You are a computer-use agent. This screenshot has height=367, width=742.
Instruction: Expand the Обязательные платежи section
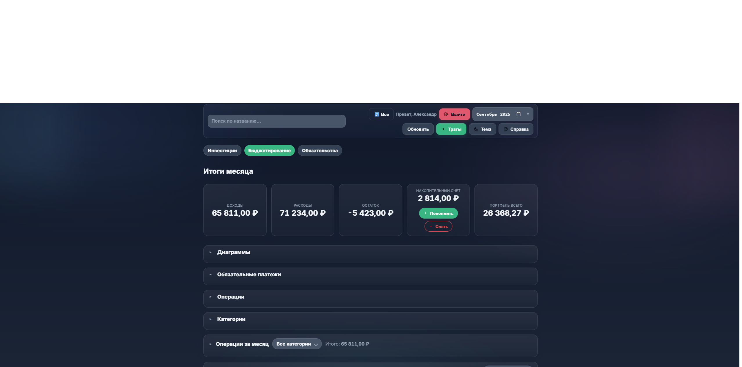pos(249,275)
